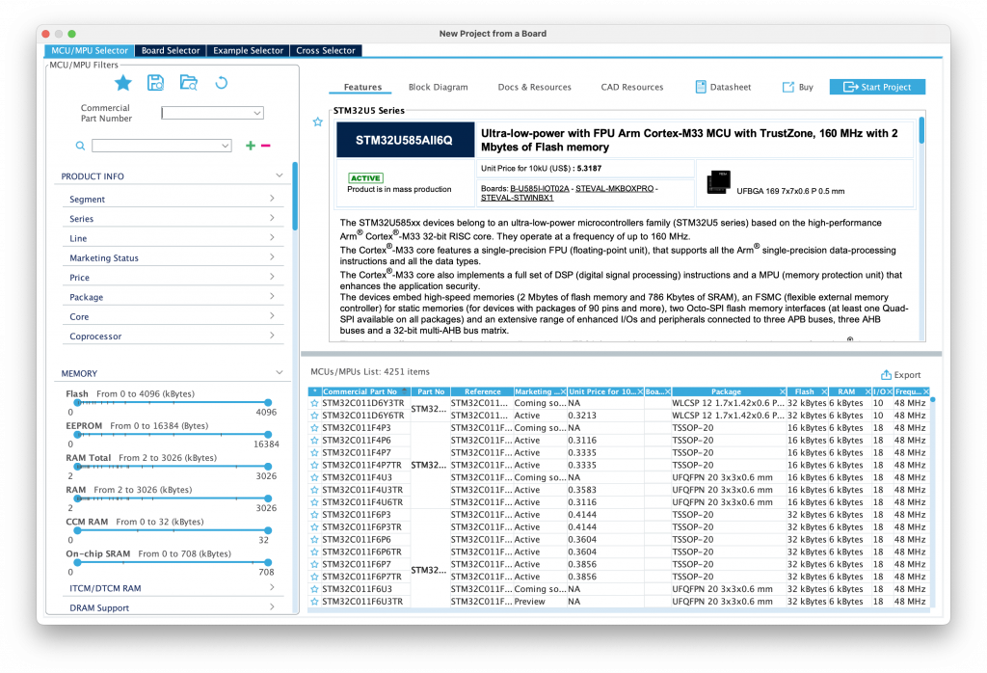
Task: Click the magnifier search icon
Action: 80,146
